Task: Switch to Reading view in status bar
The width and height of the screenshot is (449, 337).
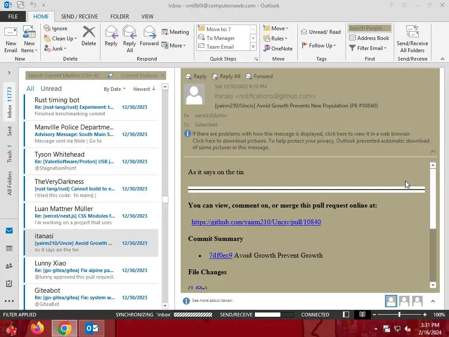Action: [x=362, y=315]
